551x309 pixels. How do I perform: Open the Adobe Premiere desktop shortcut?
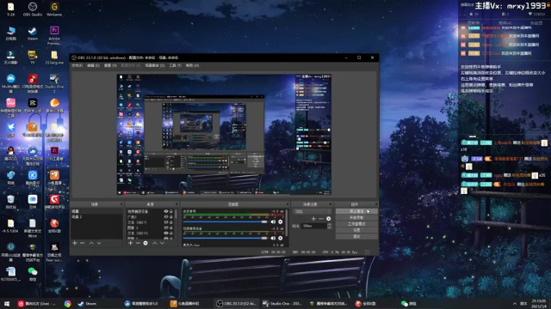[54, 35]
